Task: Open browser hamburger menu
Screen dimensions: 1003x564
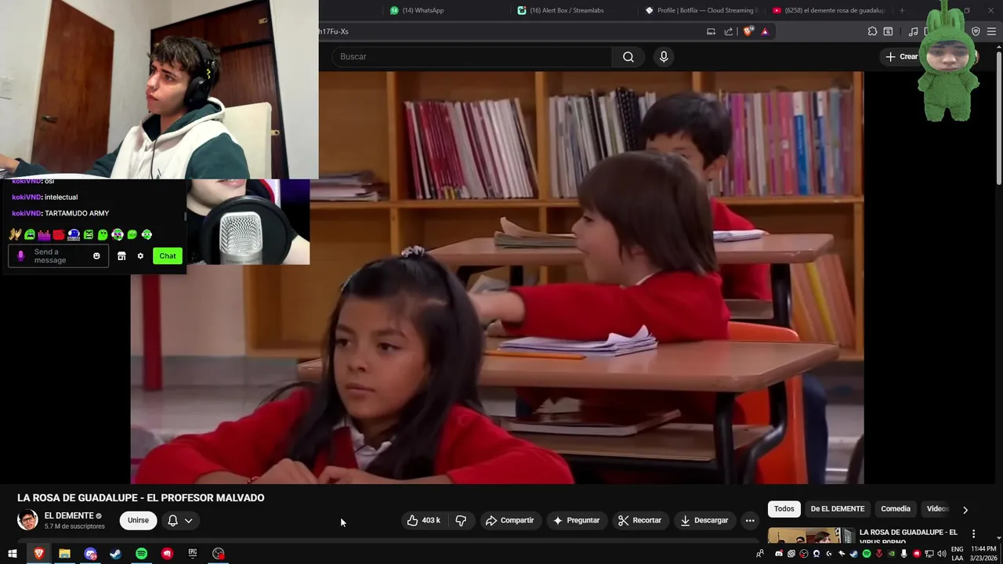Action: pos(992,31)
